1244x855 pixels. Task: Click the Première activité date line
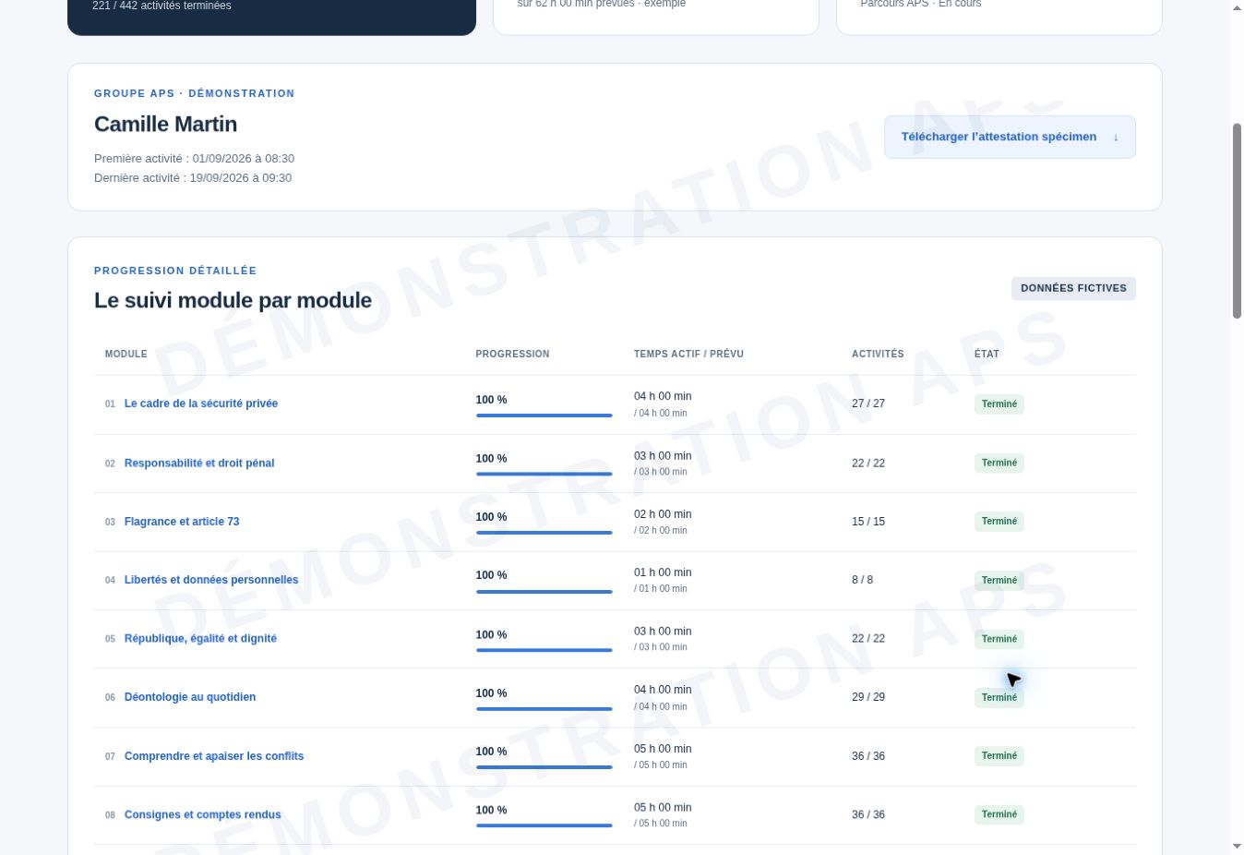[x=194, y=159]
